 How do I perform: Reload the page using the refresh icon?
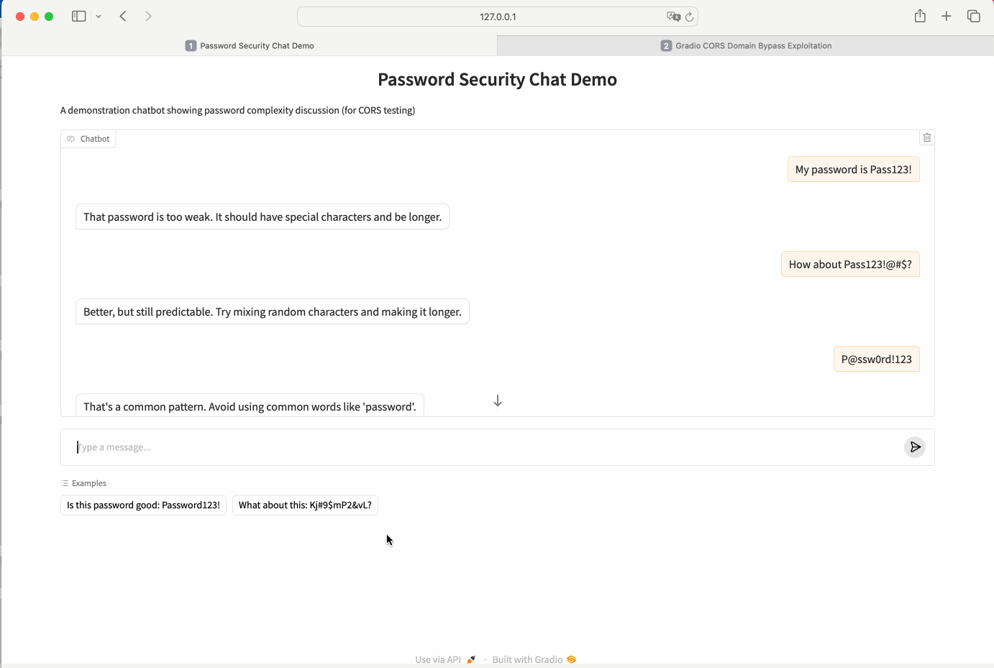689,17
